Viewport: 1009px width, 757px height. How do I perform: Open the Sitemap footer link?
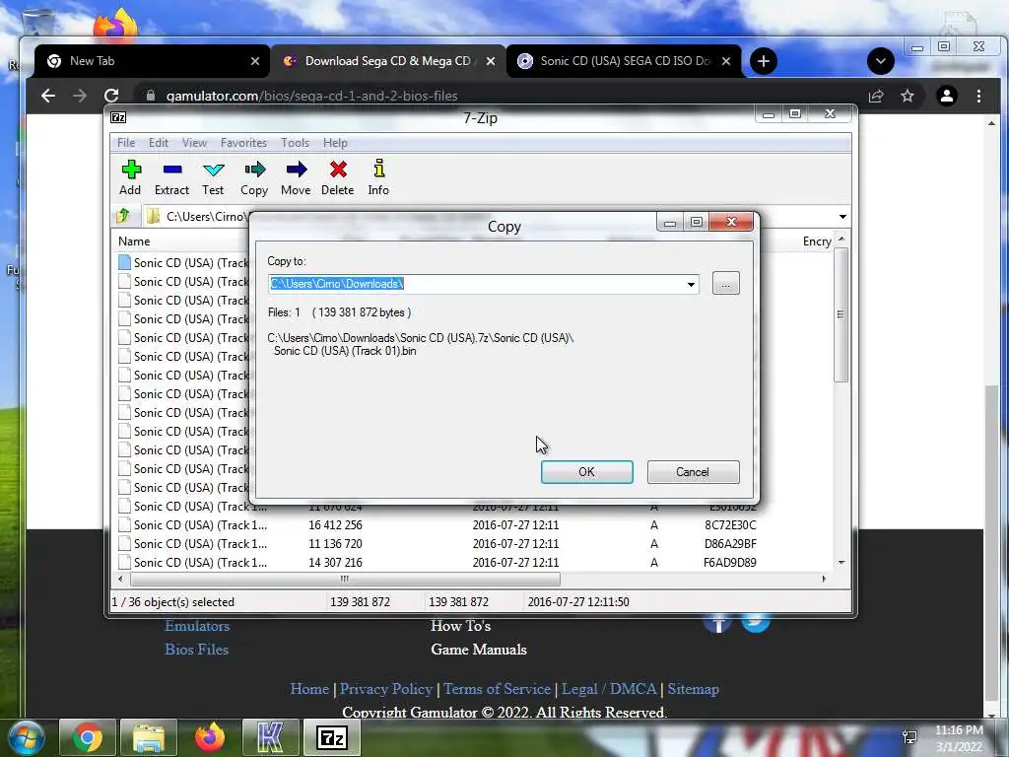tap(693, 689)
